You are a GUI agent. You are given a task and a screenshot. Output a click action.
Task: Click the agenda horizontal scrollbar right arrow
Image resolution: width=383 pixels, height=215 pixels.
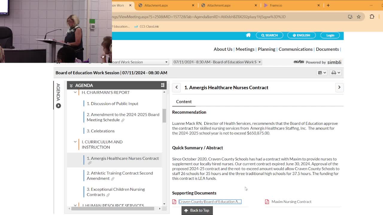point(159,208)
